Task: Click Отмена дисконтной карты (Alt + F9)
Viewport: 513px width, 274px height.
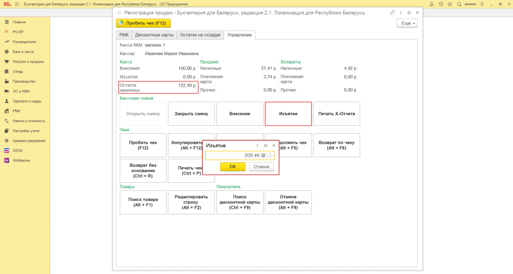Action: (x=288, y=202)
